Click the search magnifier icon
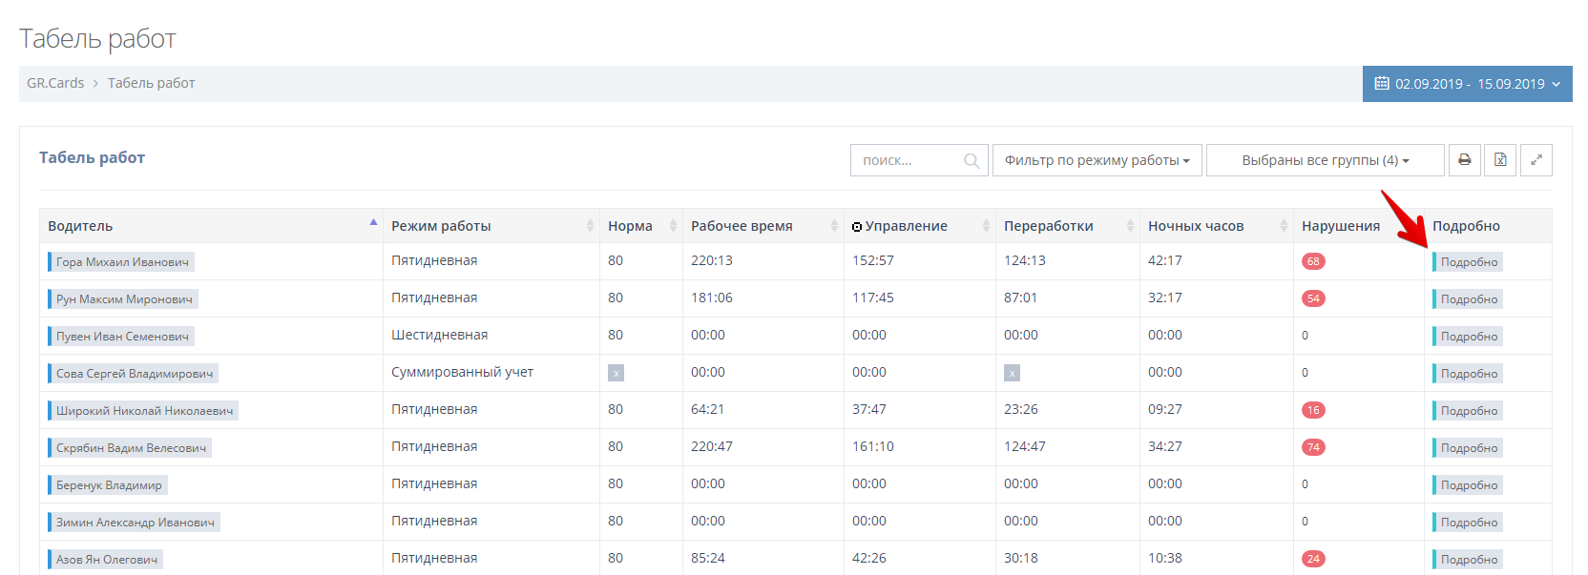Viewport: 1588px width, 575px height. click(x=972, y=161)
